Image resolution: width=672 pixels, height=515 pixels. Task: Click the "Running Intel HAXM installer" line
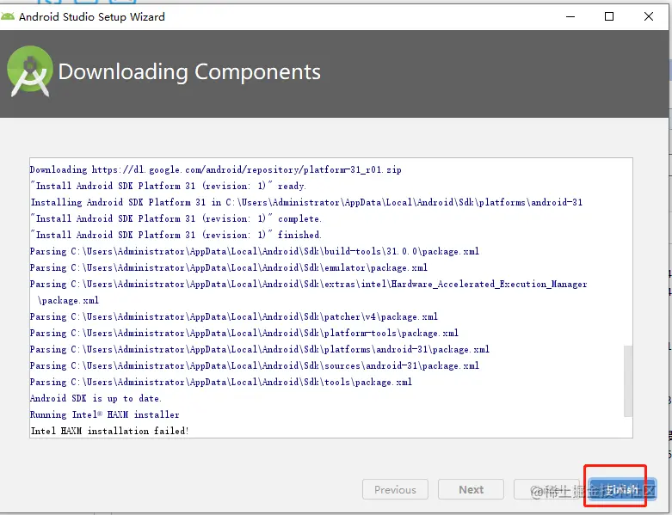[105, 414]
